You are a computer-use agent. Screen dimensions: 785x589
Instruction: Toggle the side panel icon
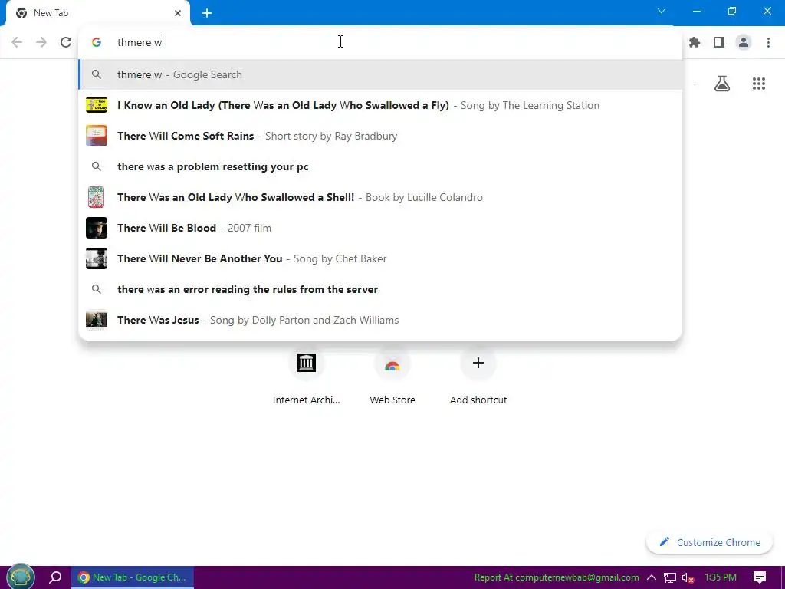click(719, 43)
